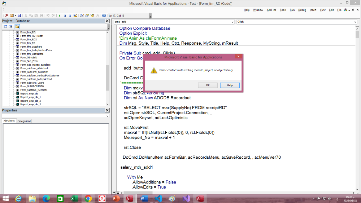Open Google Chrome from the taskbar
Screen dimensions: 361x203
[88, 199]
